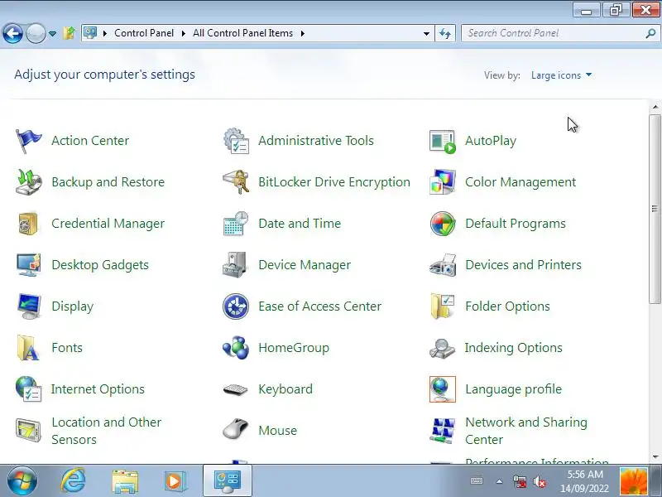This screenshot has height=497, width=662.
Task: Click the Default Programs link text
Action: point(515,224)
